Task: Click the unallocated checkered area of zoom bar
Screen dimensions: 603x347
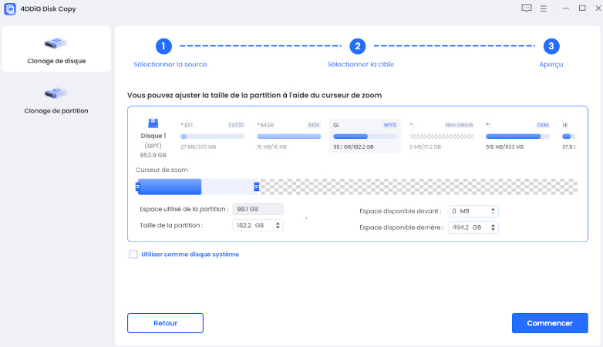Action: coord(419,187)
